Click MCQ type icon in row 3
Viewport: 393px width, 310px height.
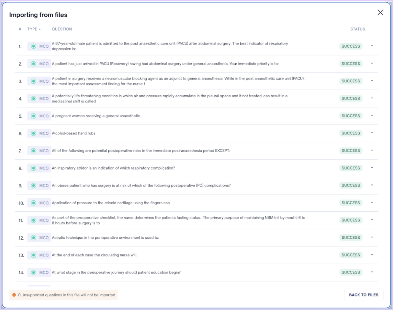33,81
